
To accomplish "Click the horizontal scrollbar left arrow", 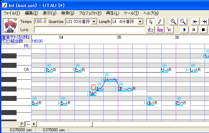I will (x=34, y=124).
